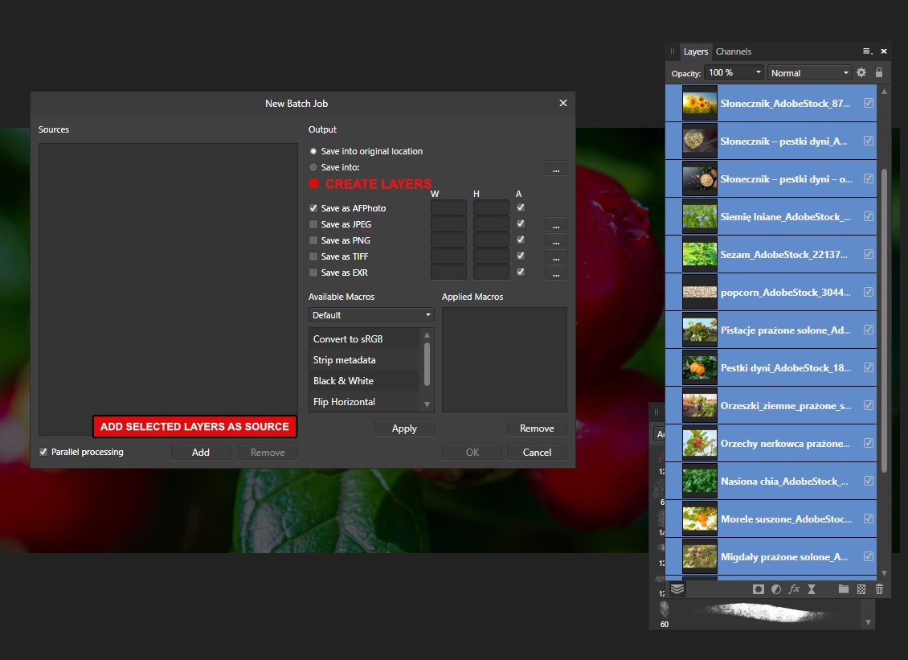Add a pixel layer with checkerboard icon
Image resolution: width=908 pixels, height=660 pixels.
pyautogui.click(x=861, y=589)
